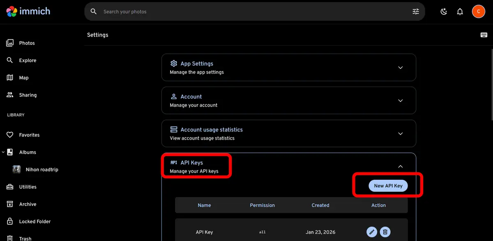493x241 pixels.
Task: Edit the API Key entry
Action: [x=371, y=232]
